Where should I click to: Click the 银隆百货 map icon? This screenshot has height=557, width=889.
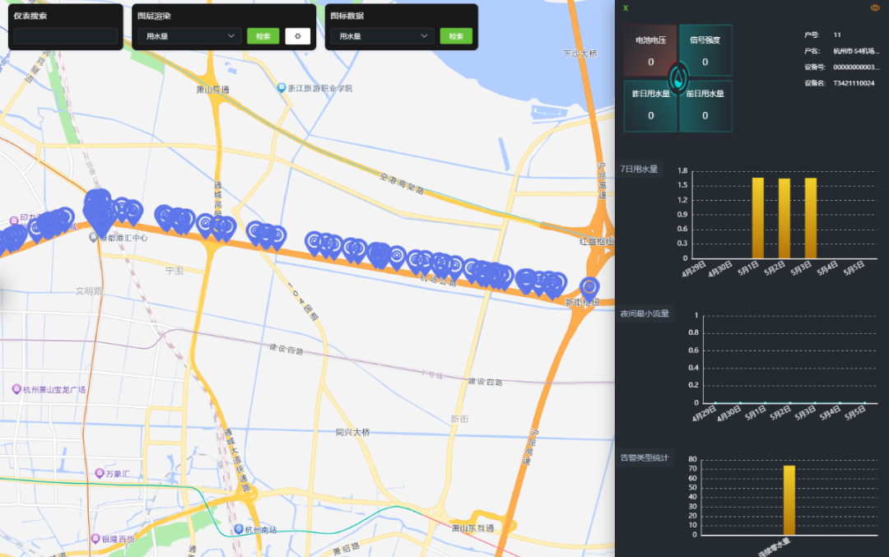point(94,539)
